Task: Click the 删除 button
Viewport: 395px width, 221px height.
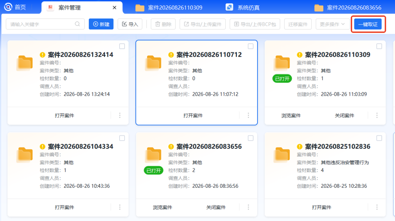Action: [163, 24]
